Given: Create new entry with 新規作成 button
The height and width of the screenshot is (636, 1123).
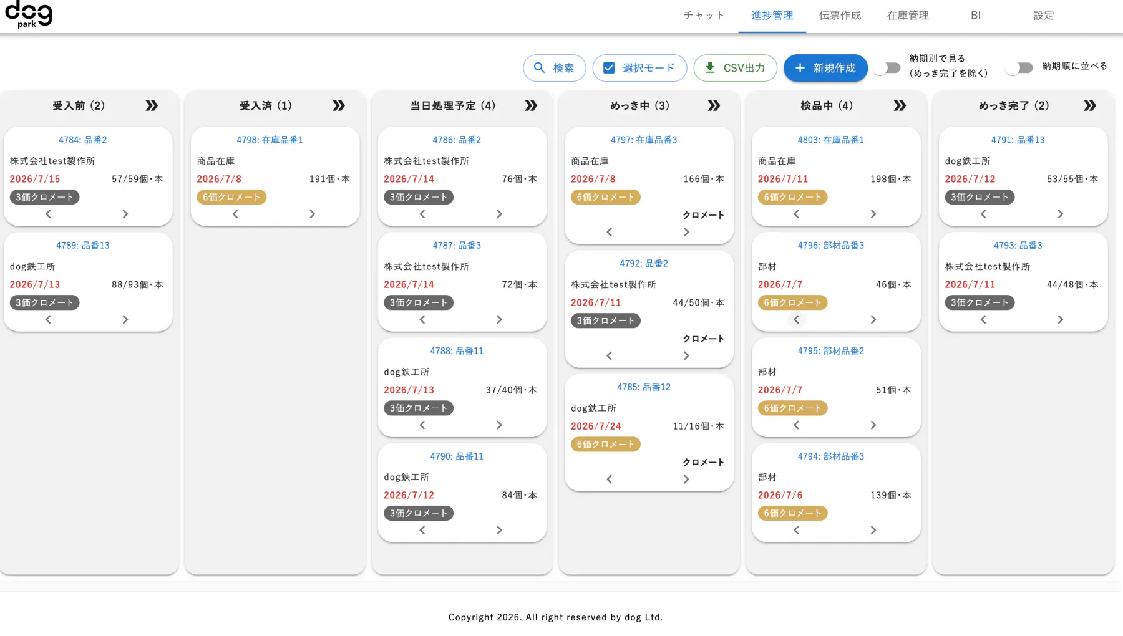Looking at the screenshot, I should (825, 68).
